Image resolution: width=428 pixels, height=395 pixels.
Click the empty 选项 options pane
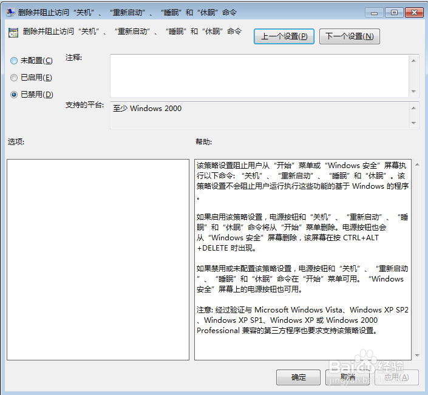click(x=98, y=260)
